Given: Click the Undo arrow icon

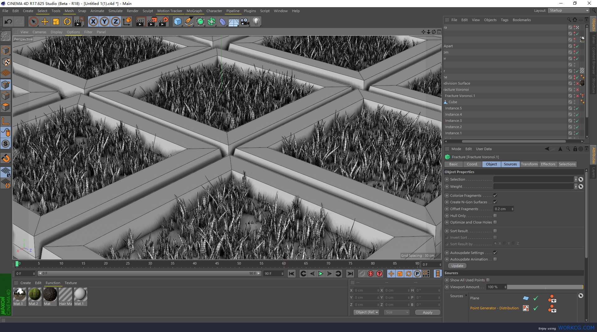Looking at the screenshot, I should 8,21.
